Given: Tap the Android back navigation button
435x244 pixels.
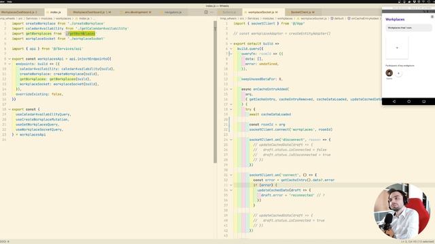Looking at the screenshot, I should (x=394, y=102).
